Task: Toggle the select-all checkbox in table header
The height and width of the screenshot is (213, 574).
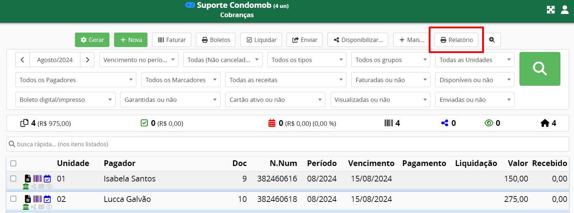Action: click(x=13, y=164)
